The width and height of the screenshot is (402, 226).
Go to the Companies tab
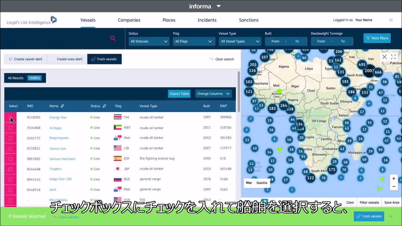pos(129,20)
